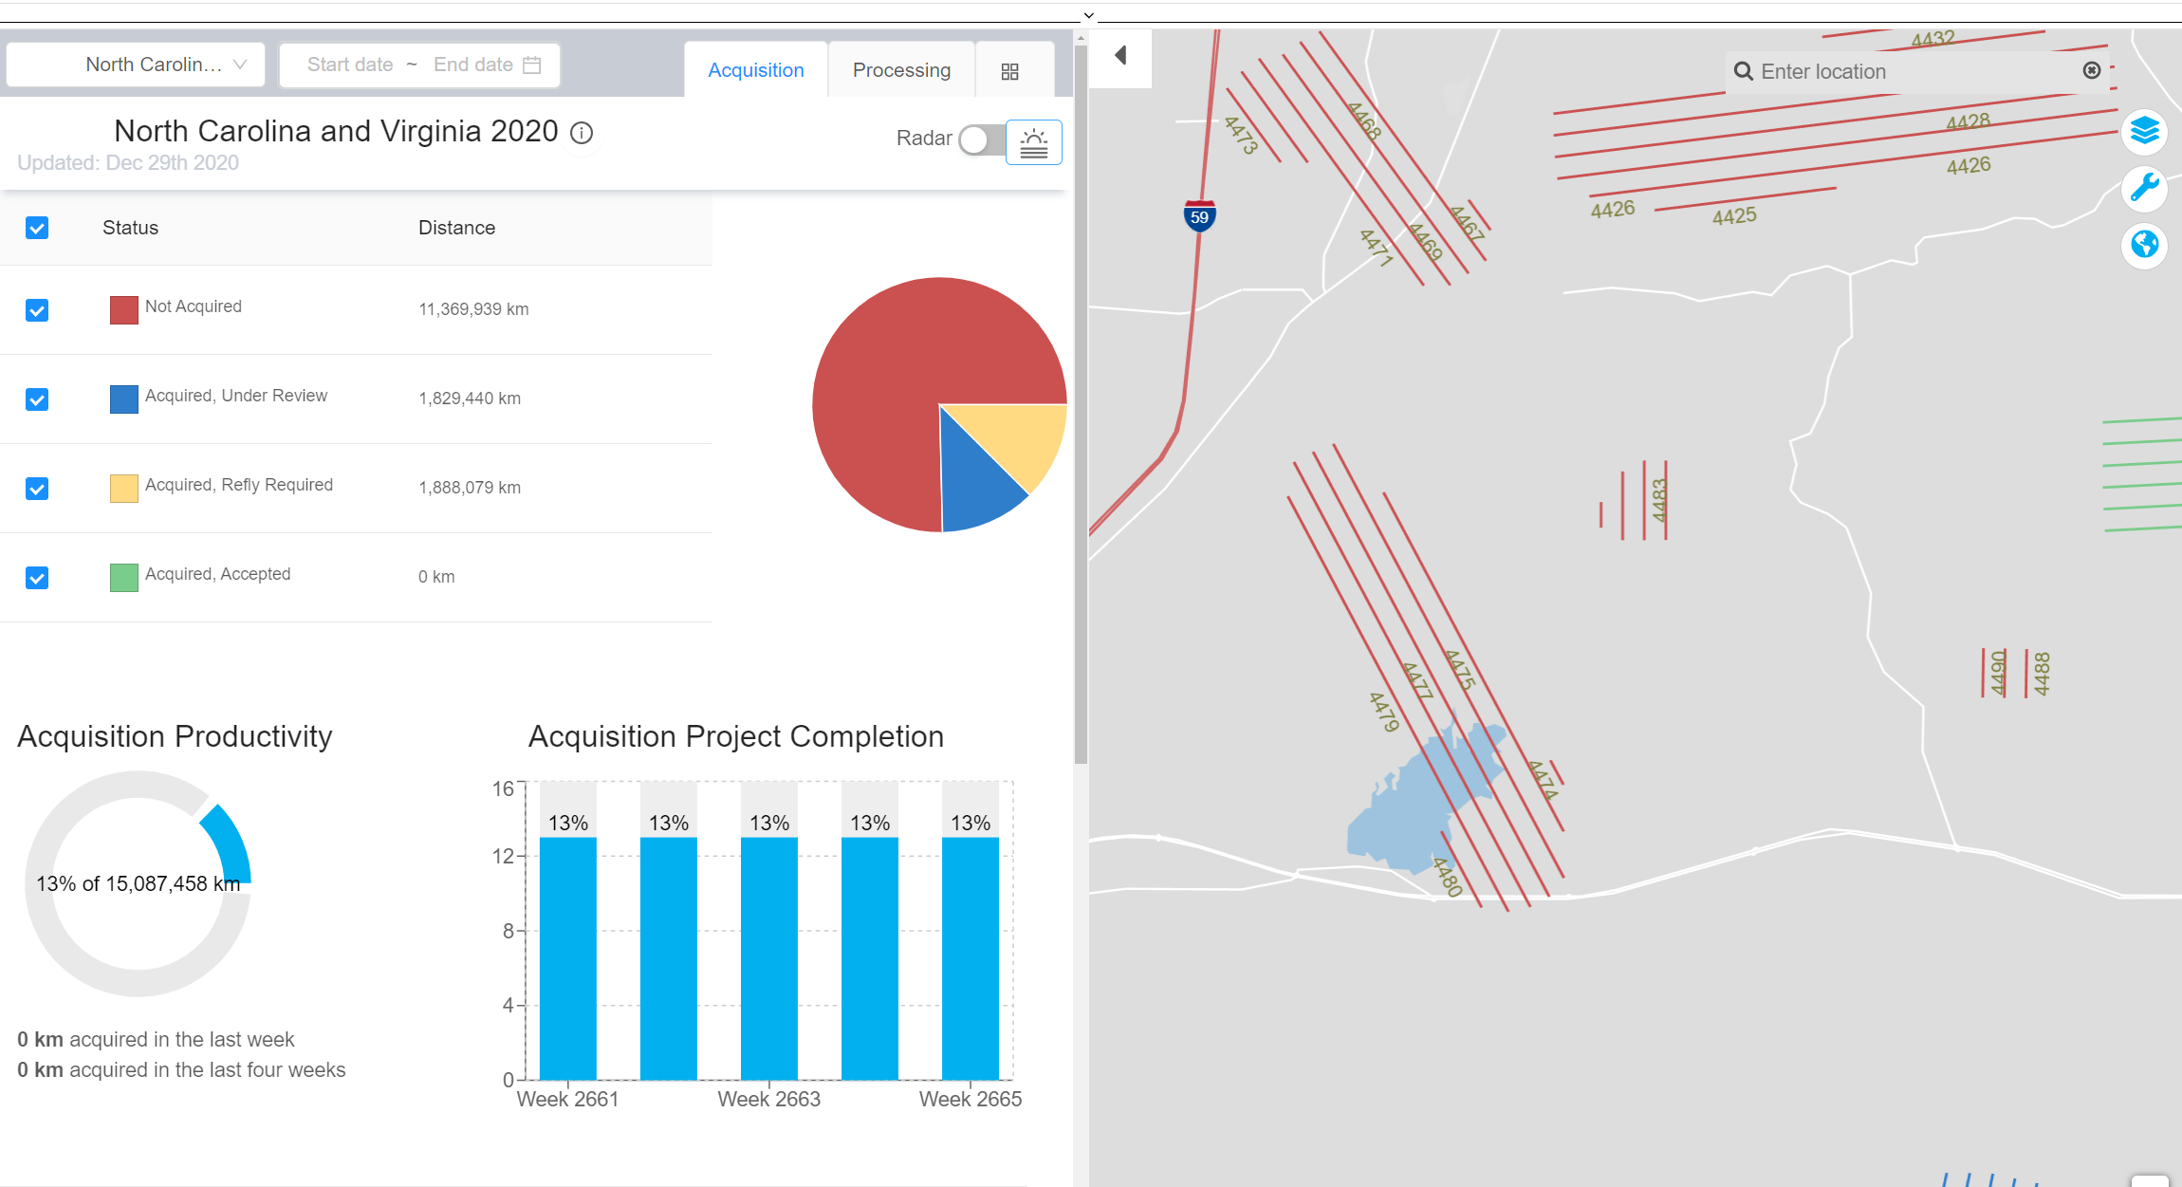The height and width of the screenshot is (1187, 2182).
Task: Click the Start date field
Action: click(x=350, y=65)
